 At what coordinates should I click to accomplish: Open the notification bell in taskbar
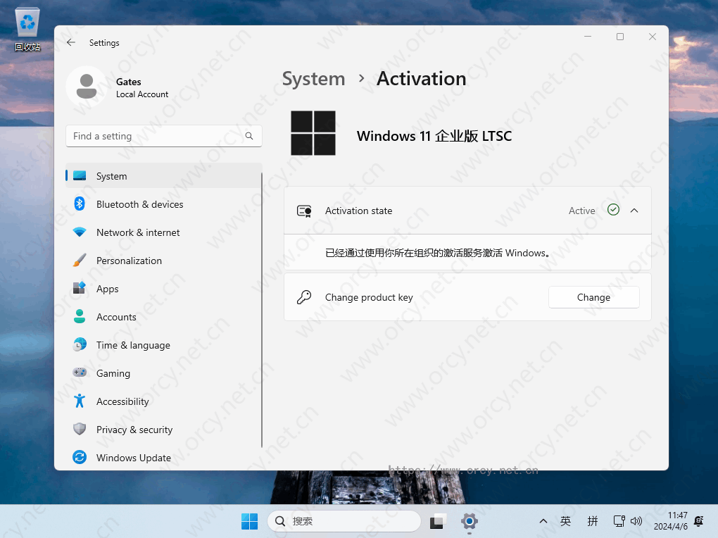click(x=699, y=521)
